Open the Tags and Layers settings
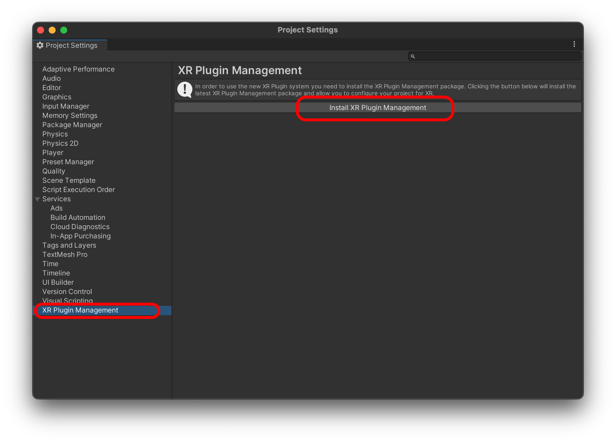Image resolution: width=616 pixels, height=442 pixels. coord(69,245)
